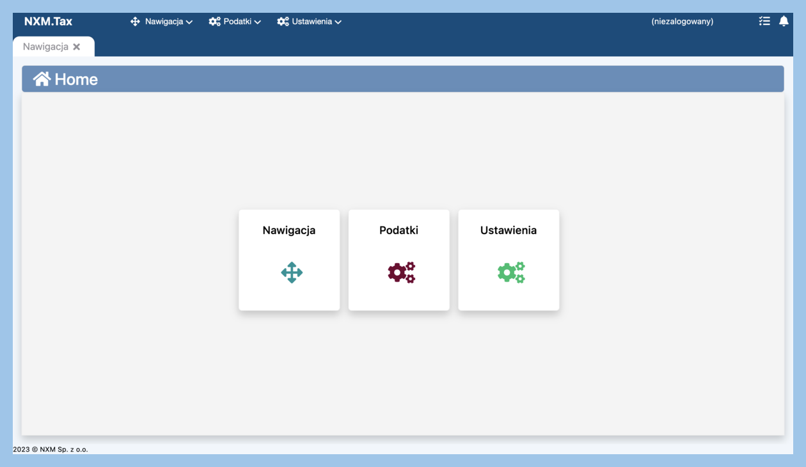Image resolution: width=806 pixels, height=467 pixels.
Task: Click the NXM.Tax brand logo
Action: pos(48,21)
